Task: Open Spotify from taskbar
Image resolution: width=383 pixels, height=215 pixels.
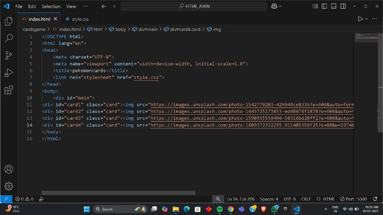Action: [219, 209]
